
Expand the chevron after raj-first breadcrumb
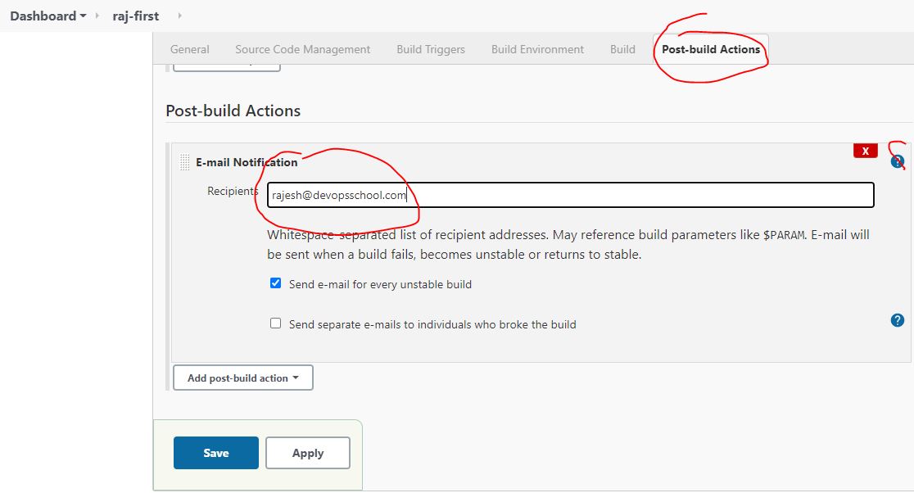click(179, 16)
